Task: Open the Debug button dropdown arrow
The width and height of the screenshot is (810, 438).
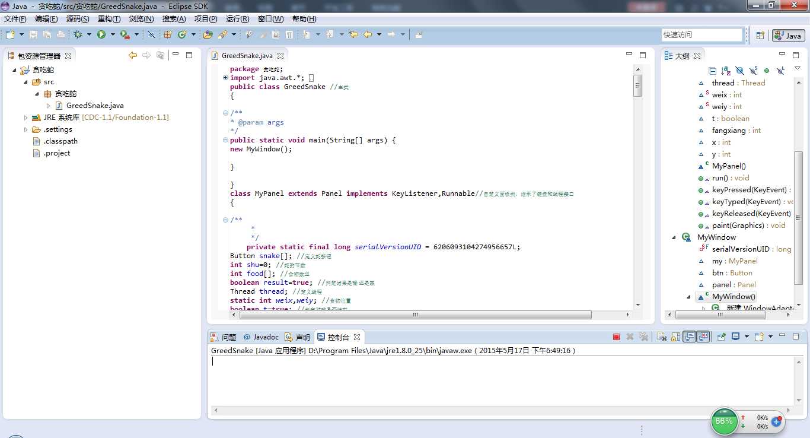Action: pos(89,34)
